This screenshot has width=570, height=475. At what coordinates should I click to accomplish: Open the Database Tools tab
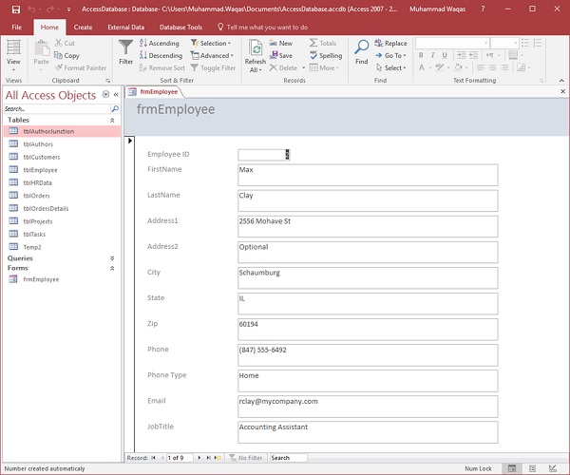pyautogui.click(x=180, y=28)
